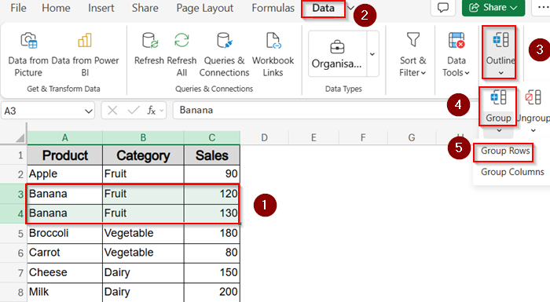This screenshot has height=302, width=550.
Task: Choose Group Rows from the menu
Action: coord(505,151)
